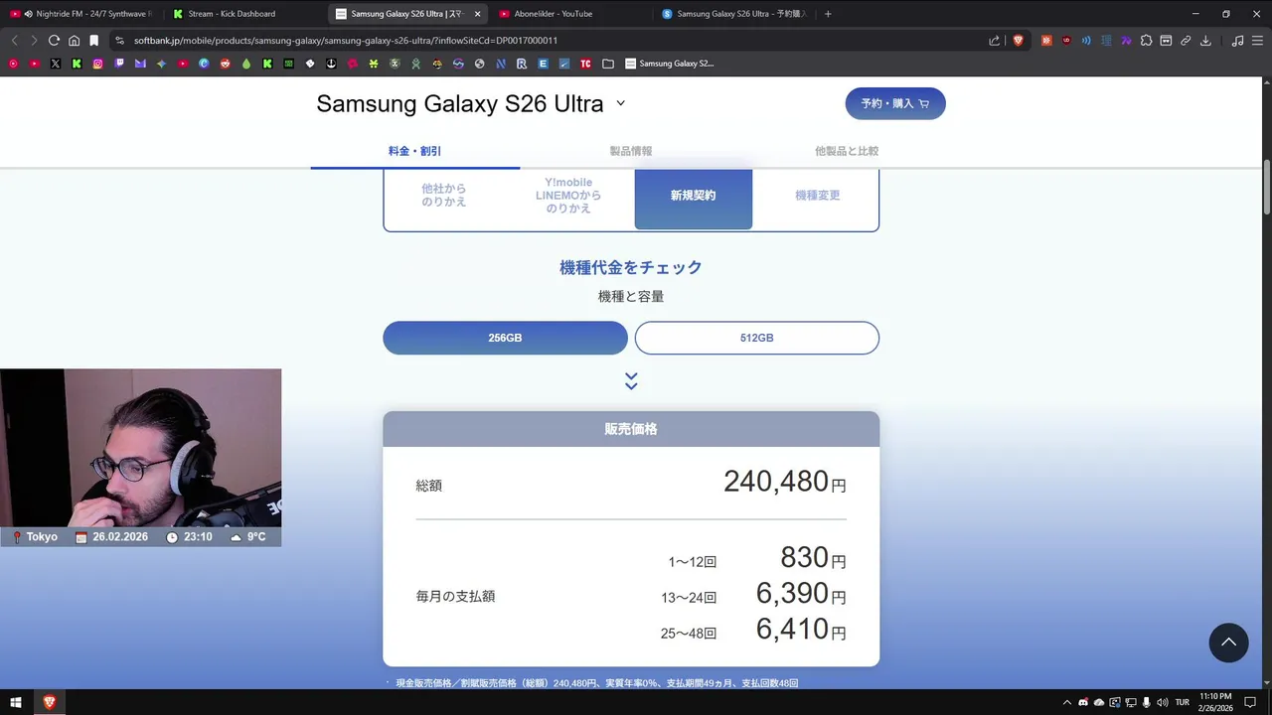
Task: Bookmark this page with the bookmark icon
Action: (x=93, y=41)
